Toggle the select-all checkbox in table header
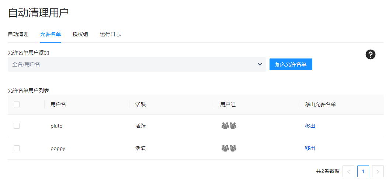The height and width of the screenshot is (185, 389). 17,104
